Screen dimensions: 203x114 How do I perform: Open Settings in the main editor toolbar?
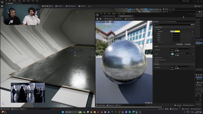click(x=198, y=6)
